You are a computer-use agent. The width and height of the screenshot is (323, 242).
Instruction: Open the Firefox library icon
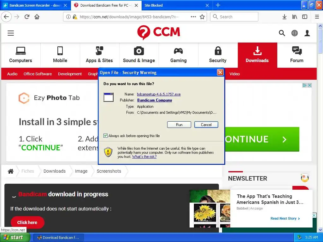pos(295,17)
